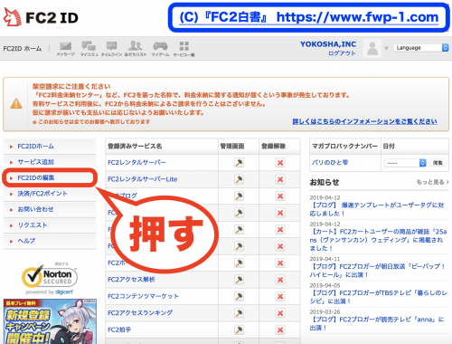Open management hammer for FC2拍手

[239, 330]
